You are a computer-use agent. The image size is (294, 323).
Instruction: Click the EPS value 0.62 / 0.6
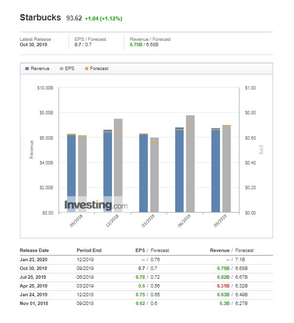coord(147,304)
